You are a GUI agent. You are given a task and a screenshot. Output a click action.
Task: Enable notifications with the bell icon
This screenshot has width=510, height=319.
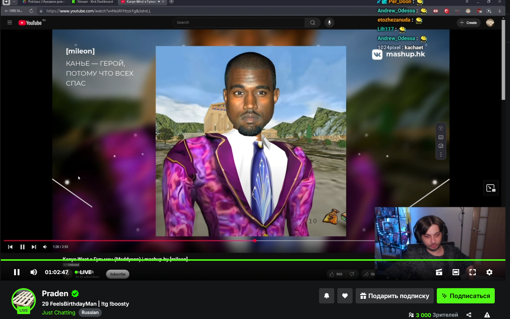click(x=327, y=296)
